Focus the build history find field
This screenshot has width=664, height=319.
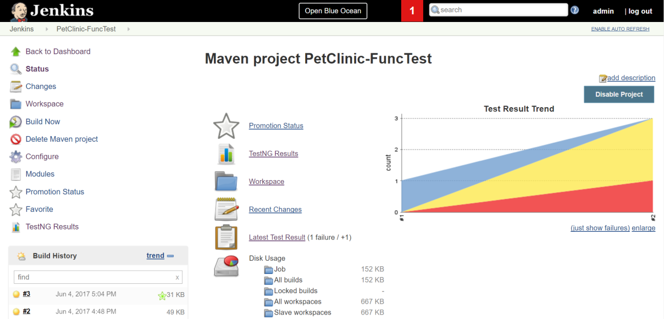coord(98,277)
